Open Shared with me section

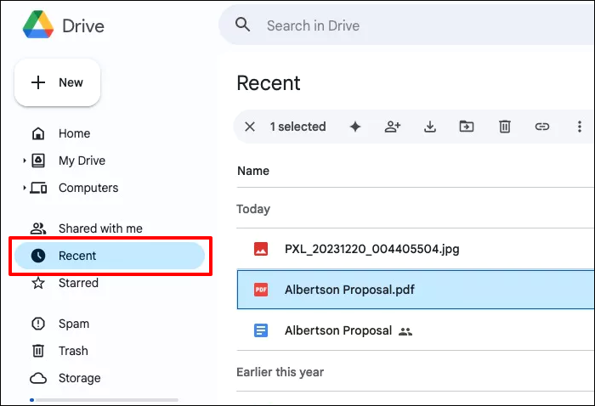click(x=99, y=228)
